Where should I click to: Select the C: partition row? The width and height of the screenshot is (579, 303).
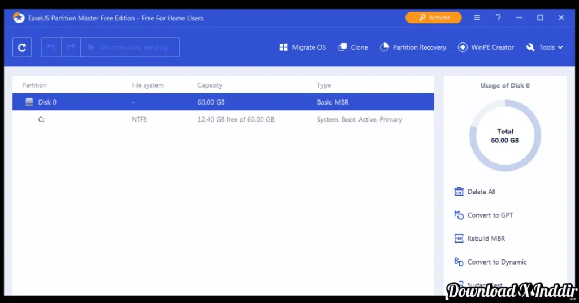pos(223,119)
